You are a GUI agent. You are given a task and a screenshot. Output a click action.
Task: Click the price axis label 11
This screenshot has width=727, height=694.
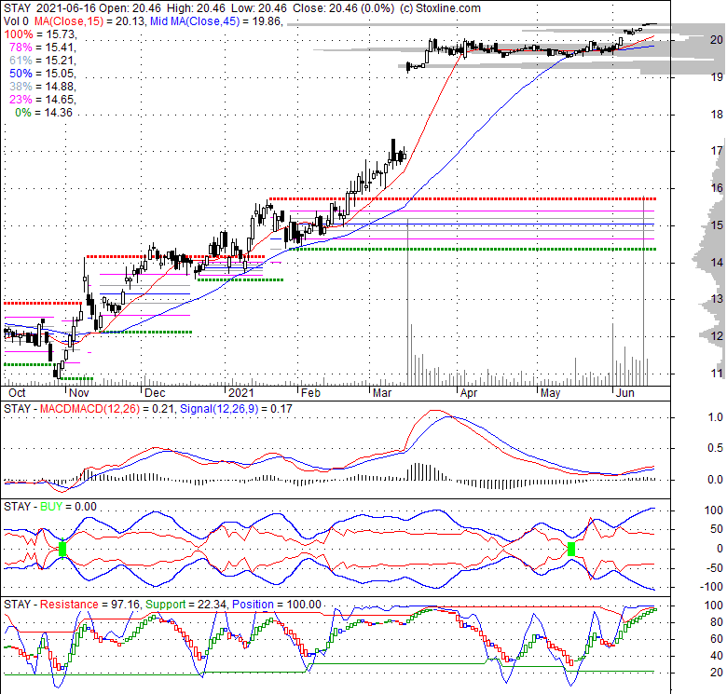pos(717,373)
